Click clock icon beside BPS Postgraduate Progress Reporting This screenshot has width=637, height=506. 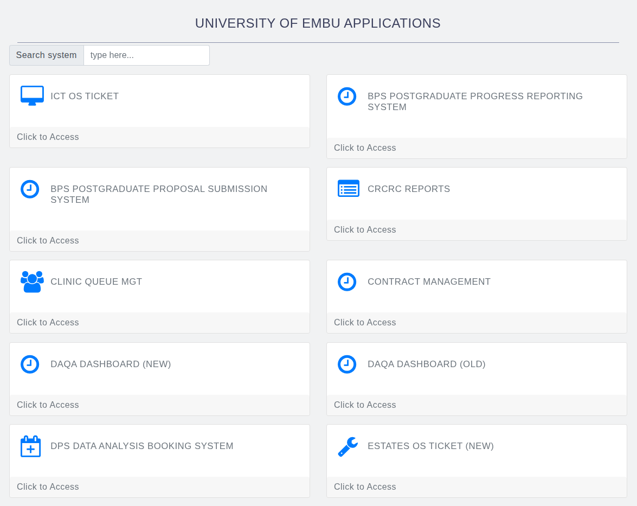coord(347,97)
